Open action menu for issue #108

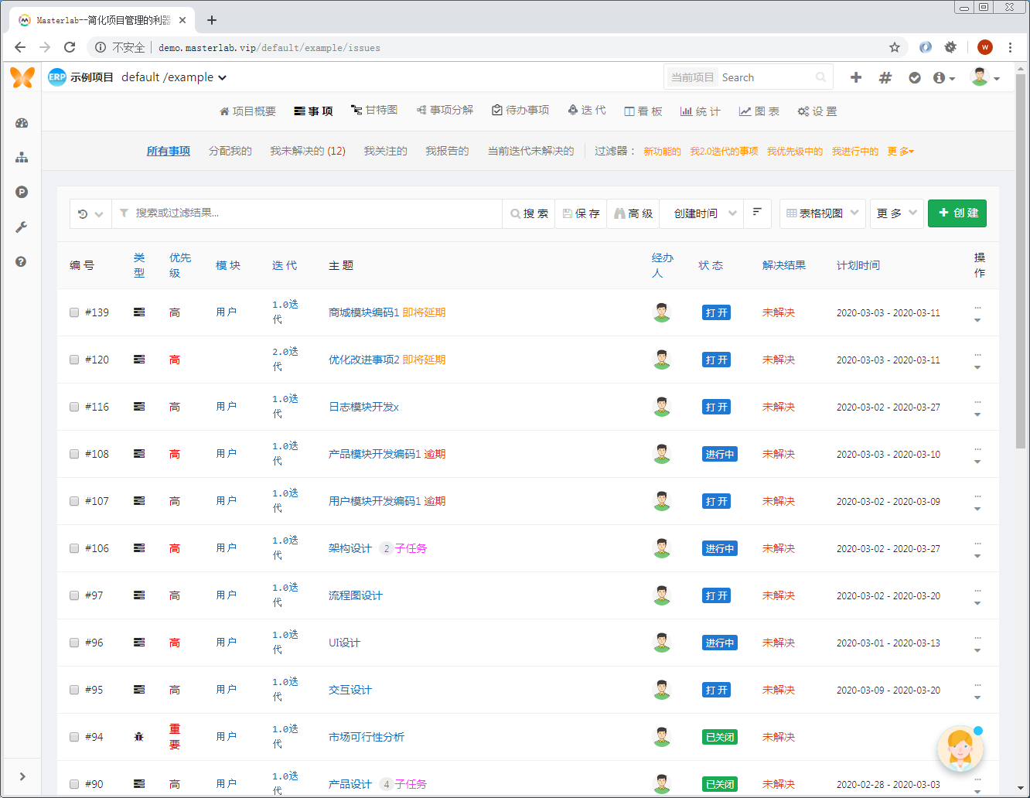977,455
